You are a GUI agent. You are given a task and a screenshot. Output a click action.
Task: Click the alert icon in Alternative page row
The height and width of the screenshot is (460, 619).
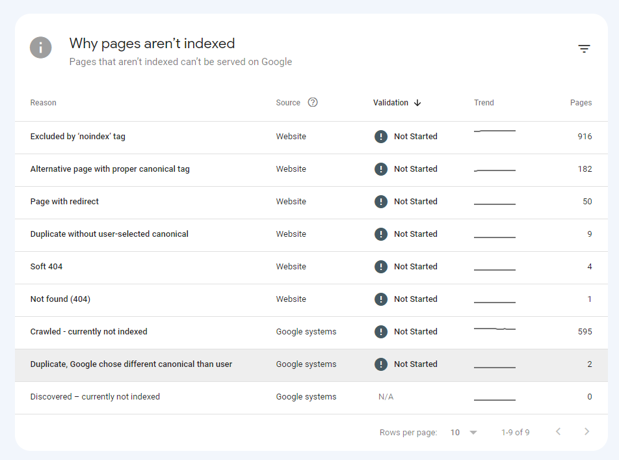(x=380, y=169)
